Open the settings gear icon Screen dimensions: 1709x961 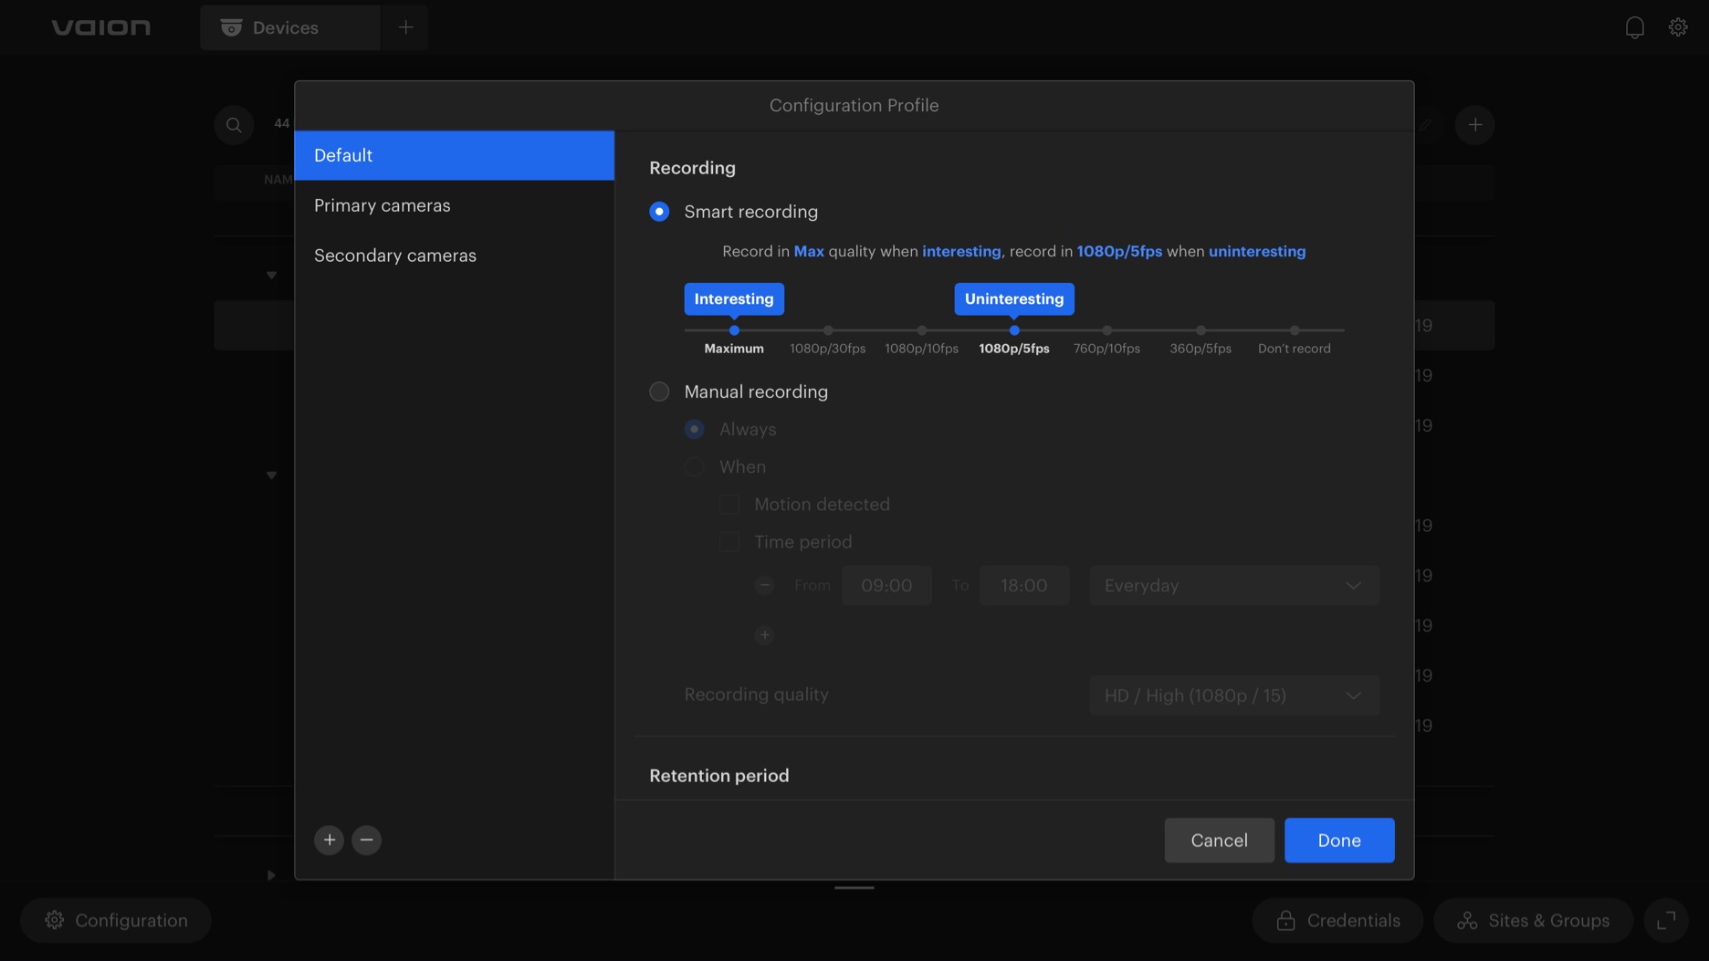1678,27
